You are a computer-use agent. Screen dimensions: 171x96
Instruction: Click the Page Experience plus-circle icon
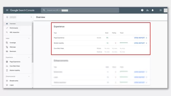[7, 62]
